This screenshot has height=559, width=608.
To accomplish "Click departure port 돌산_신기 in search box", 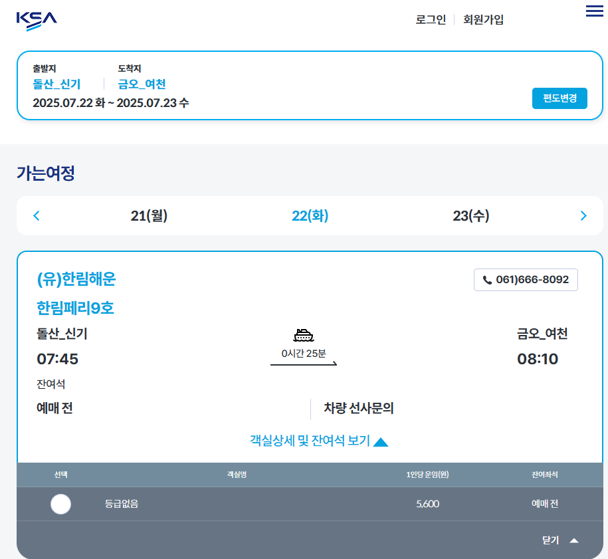I will (56, 84).
